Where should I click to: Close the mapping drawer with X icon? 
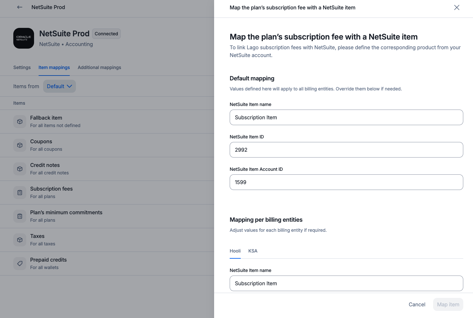456,7
